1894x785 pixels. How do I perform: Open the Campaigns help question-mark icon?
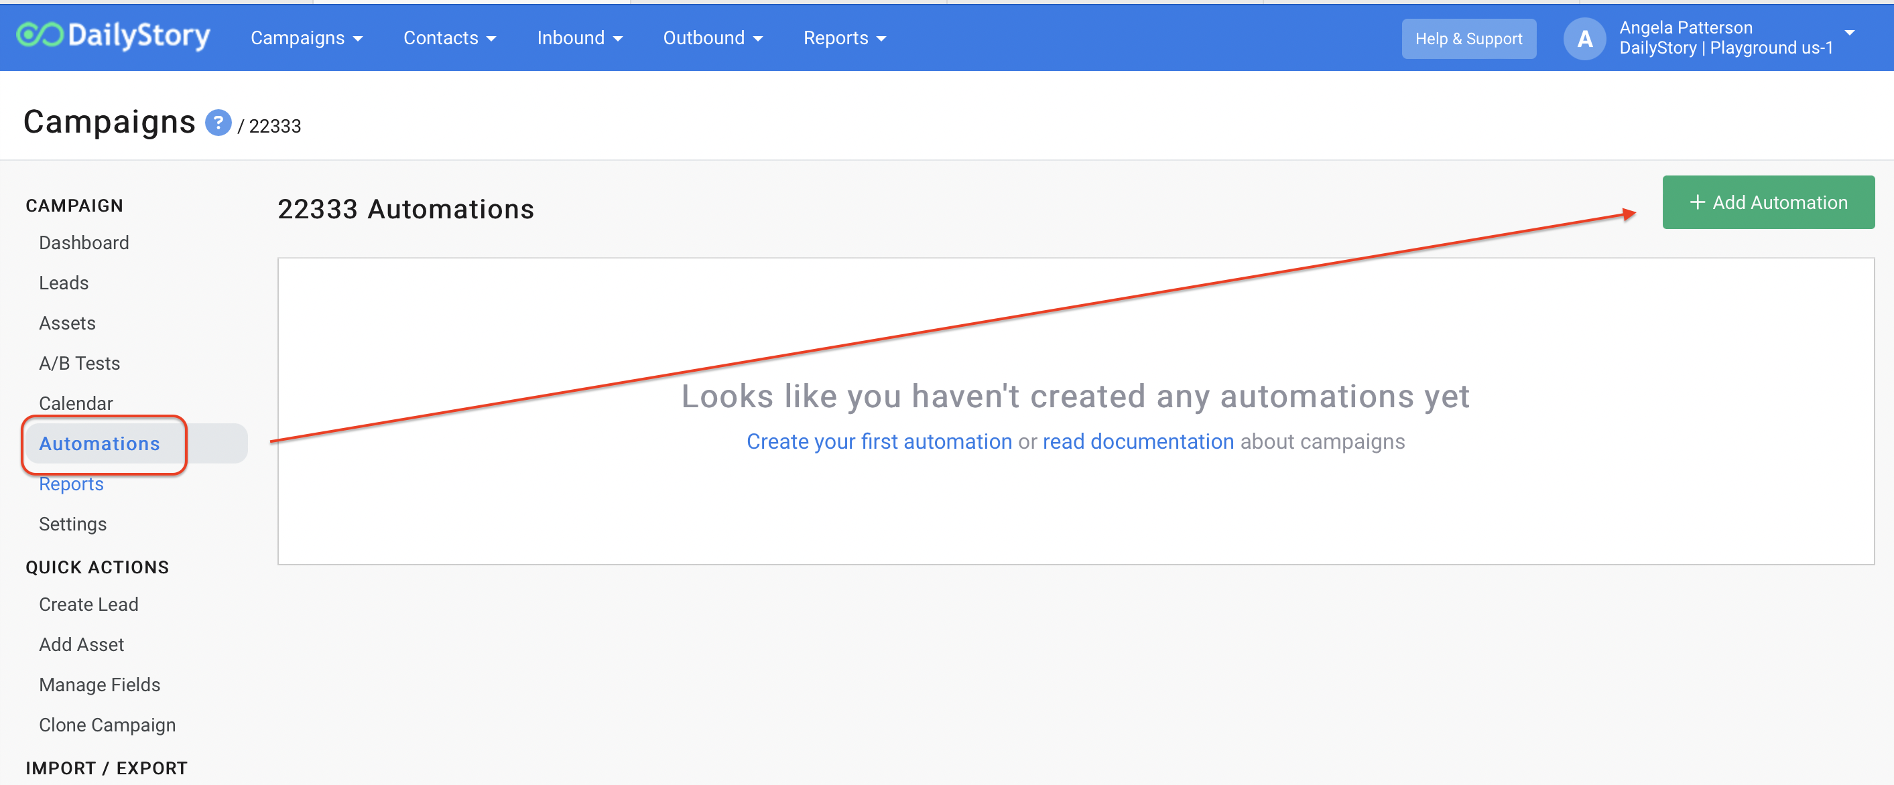218,123
